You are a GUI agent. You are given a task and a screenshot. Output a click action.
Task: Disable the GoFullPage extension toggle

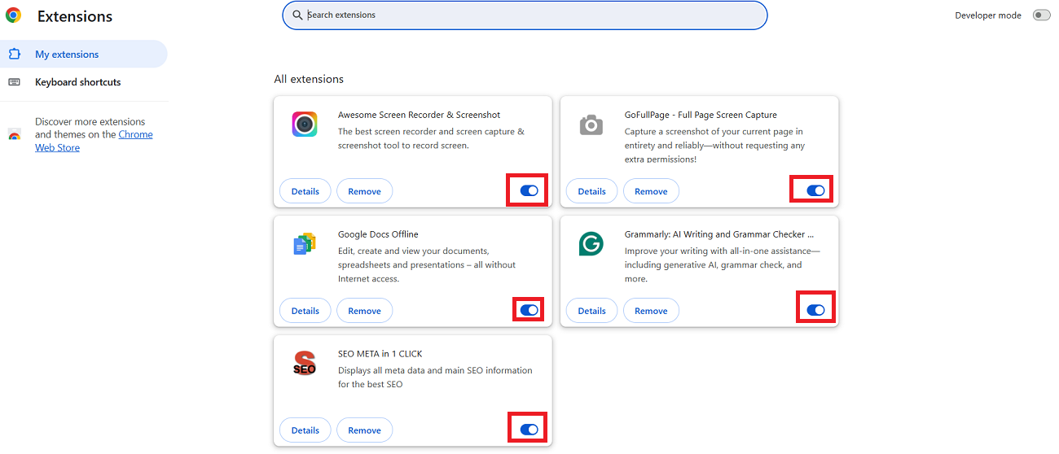(x=815, y=190)
